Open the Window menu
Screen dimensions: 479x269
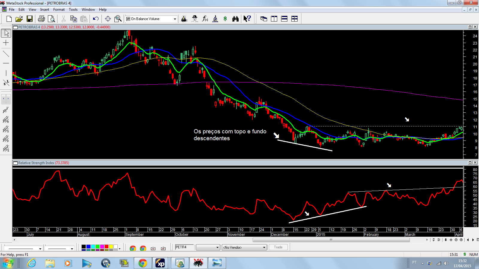tap(88, 10)
